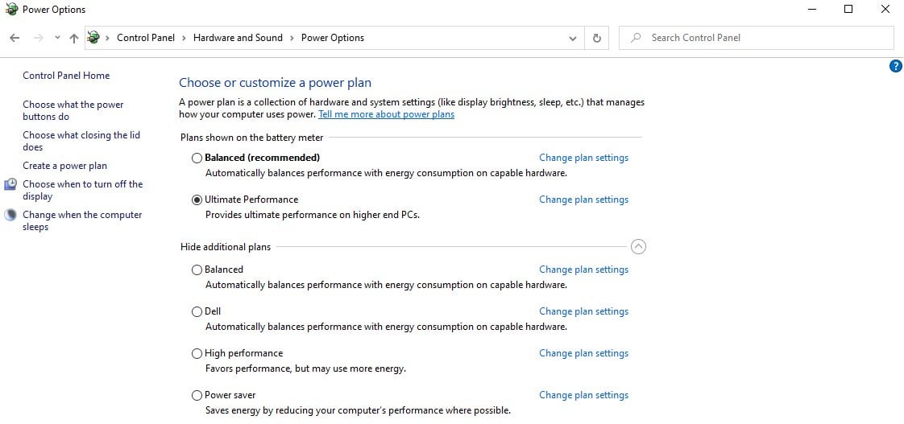The width and height of the screenshot is (904, 424).
Task: Choose the Dell power plan radio button
Action: pos(197,311)
